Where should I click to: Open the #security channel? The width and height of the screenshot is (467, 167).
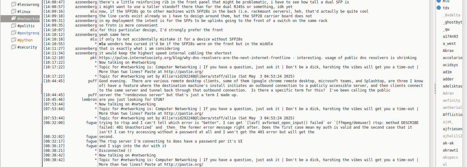click(27, 47)
